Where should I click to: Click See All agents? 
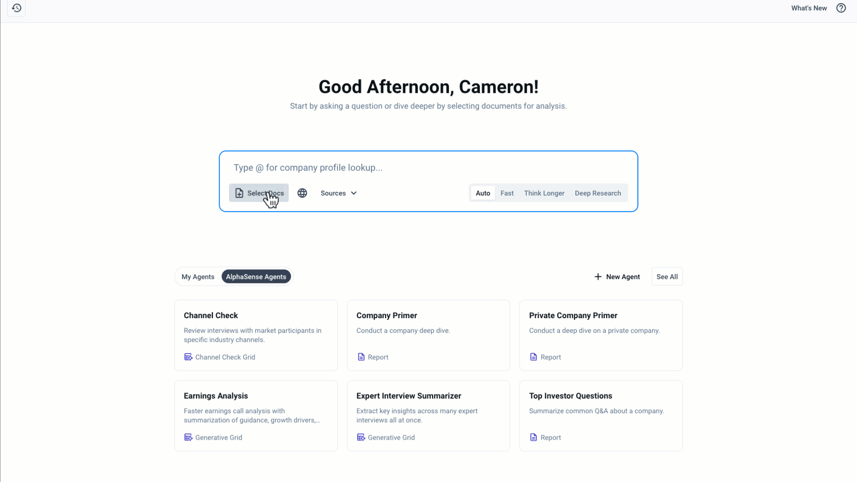[667, 276]
